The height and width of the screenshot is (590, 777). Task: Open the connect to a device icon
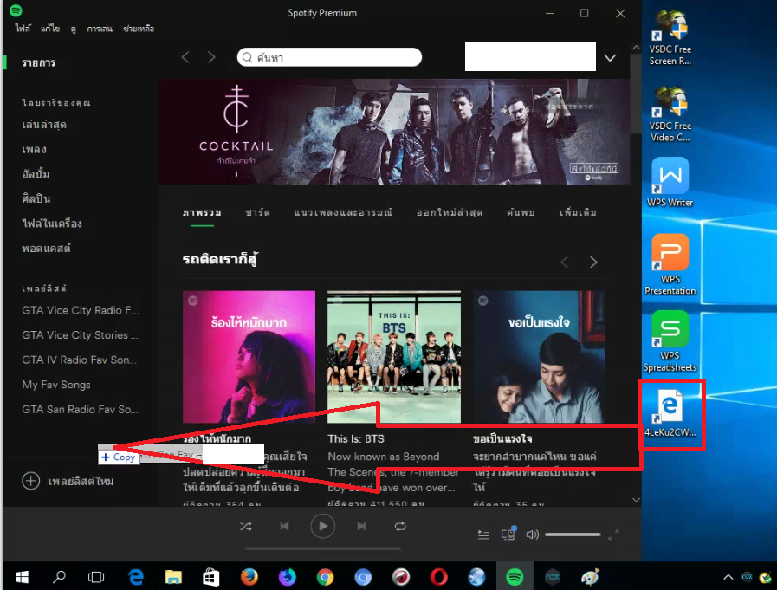[508, 534]
